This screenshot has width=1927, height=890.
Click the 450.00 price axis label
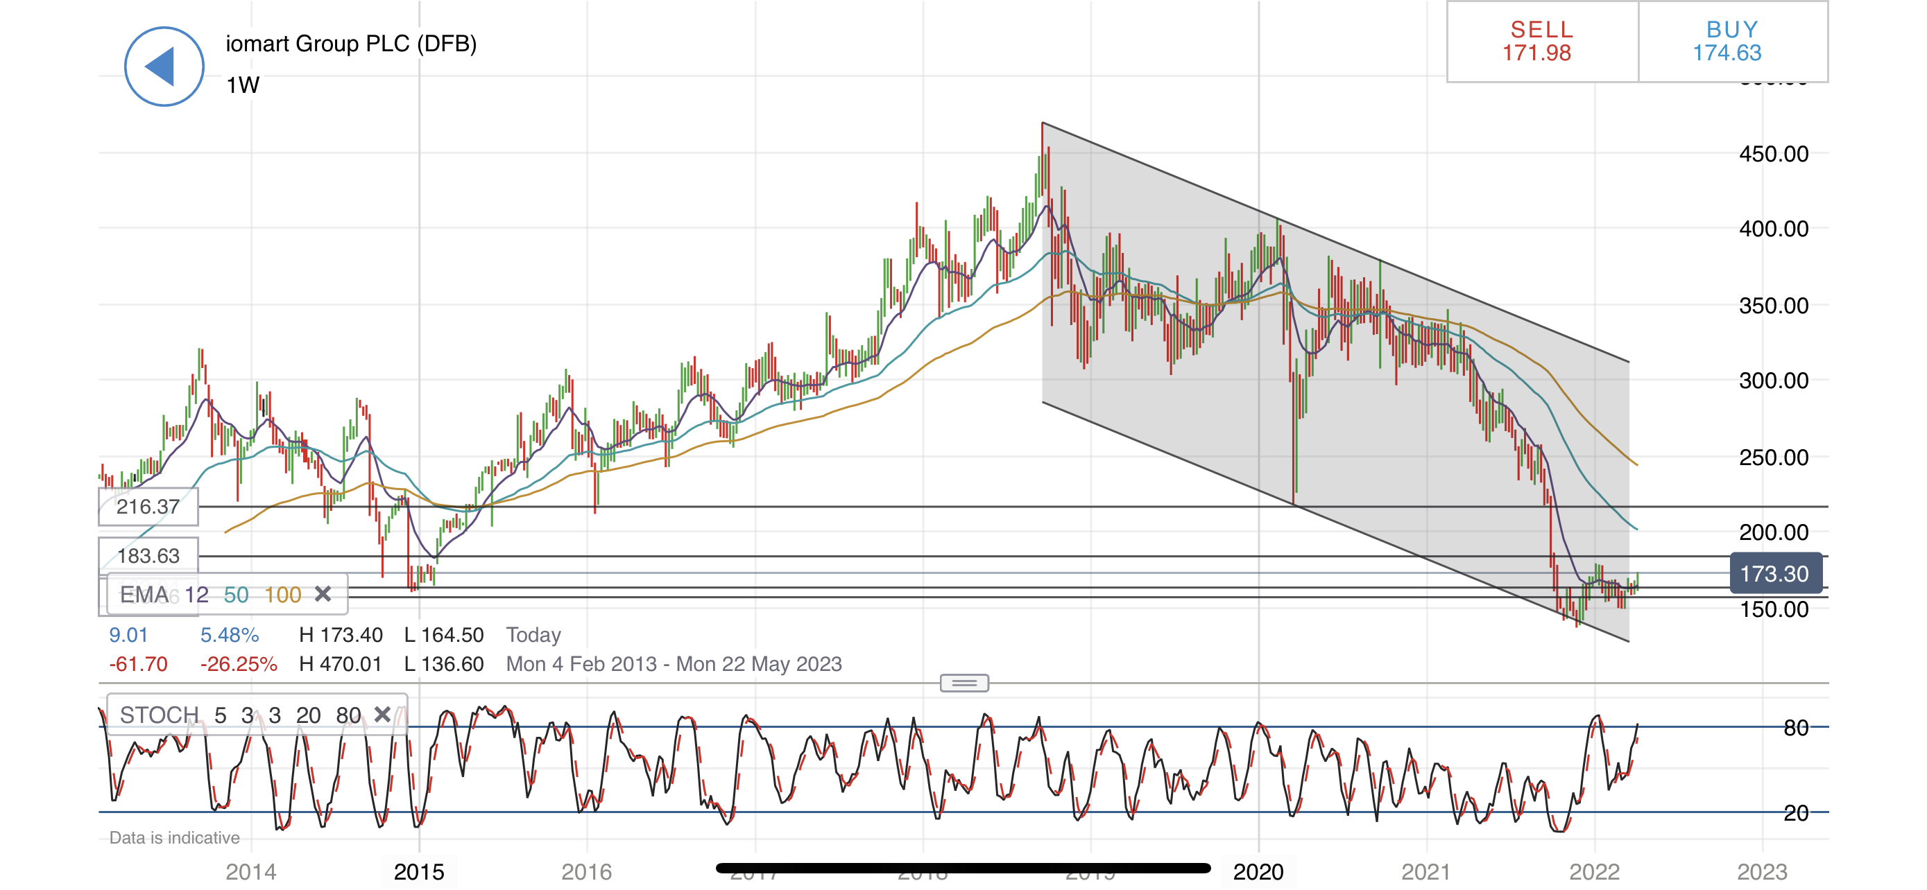point(1774,154)
